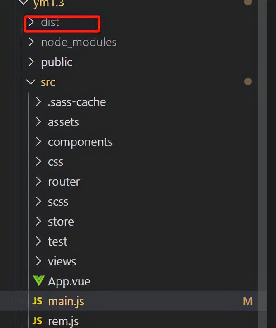
Task: Open the router folder
Action: pos(64,182)
